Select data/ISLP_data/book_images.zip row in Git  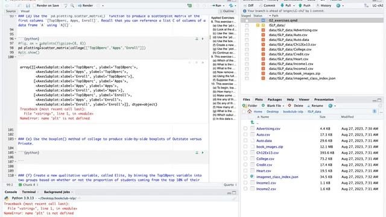(x=312, y=74)
